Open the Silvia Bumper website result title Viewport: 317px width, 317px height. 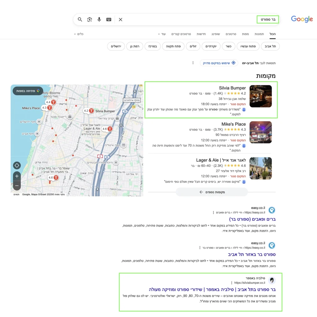coord(212,289)
